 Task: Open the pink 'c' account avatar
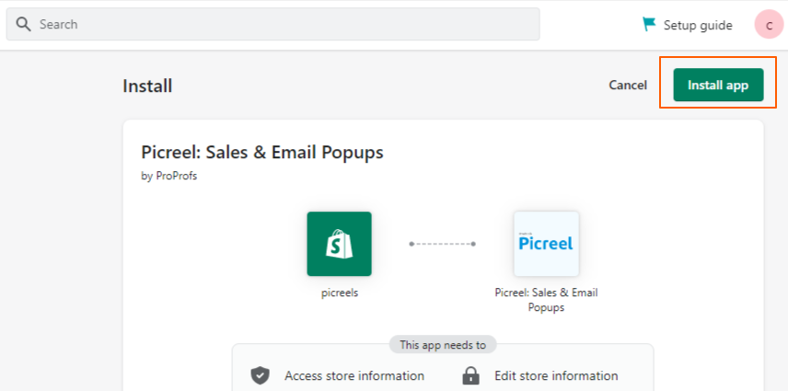(769, 25)
